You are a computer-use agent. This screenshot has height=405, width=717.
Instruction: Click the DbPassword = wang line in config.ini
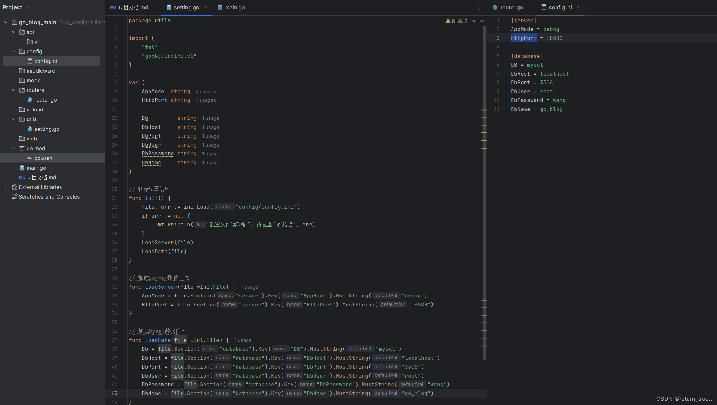(538, 100)
